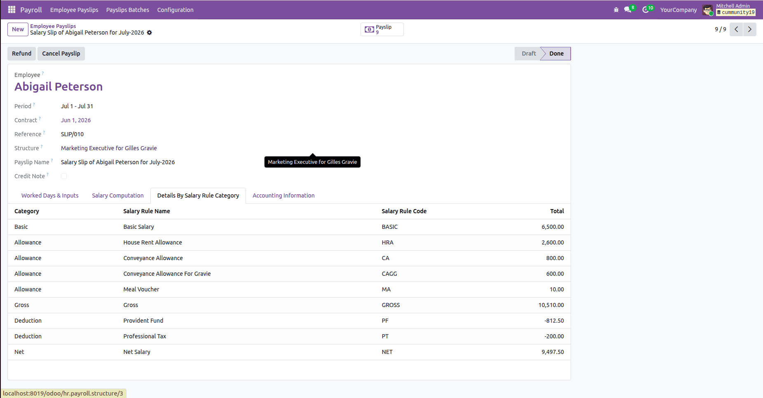Switch company via YourCompany
The image size is (763, 398).
[679, 10]
